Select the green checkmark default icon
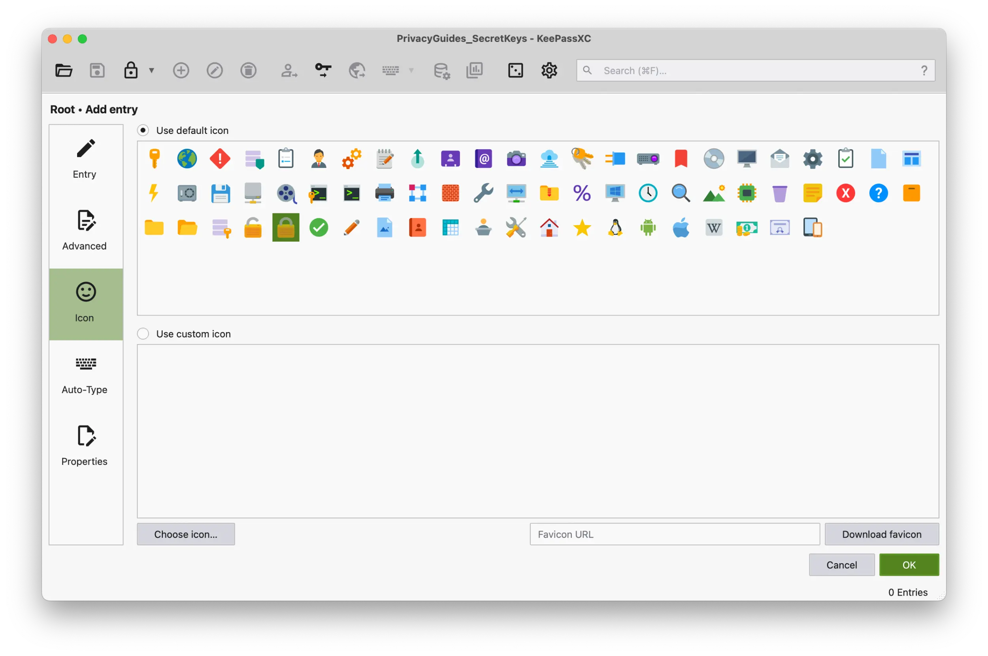 (x=319, y=227)
